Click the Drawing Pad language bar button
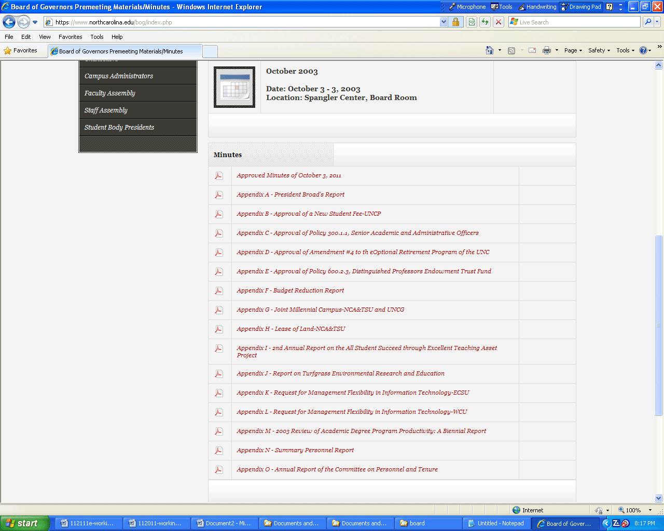The height and width of the screenshot is (531, 664). point(581,7)
